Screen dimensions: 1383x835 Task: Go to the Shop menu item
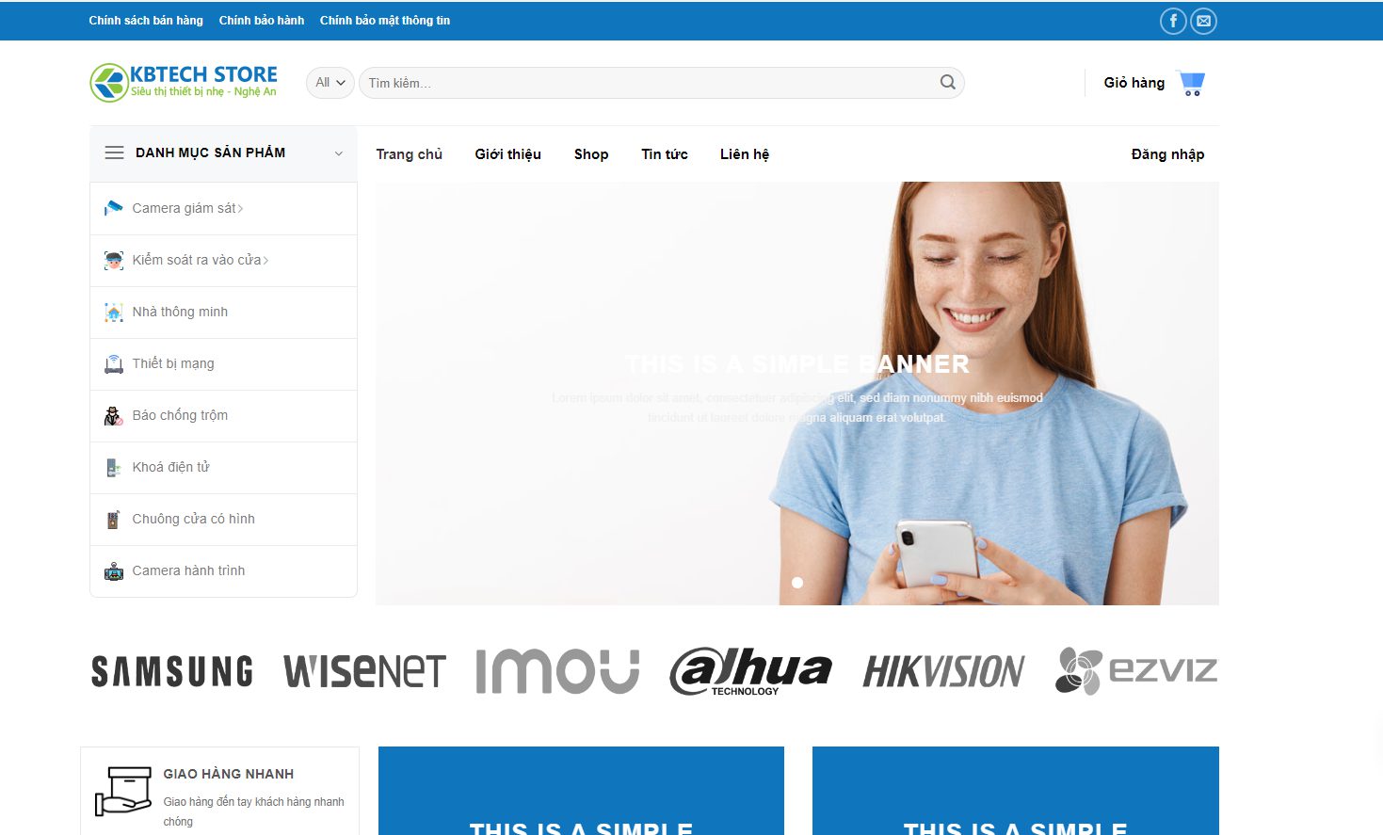591,154
